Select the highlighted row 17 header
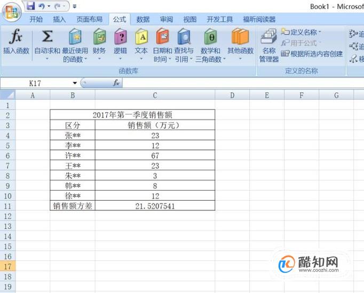The image size is (364, 293). 7,266
